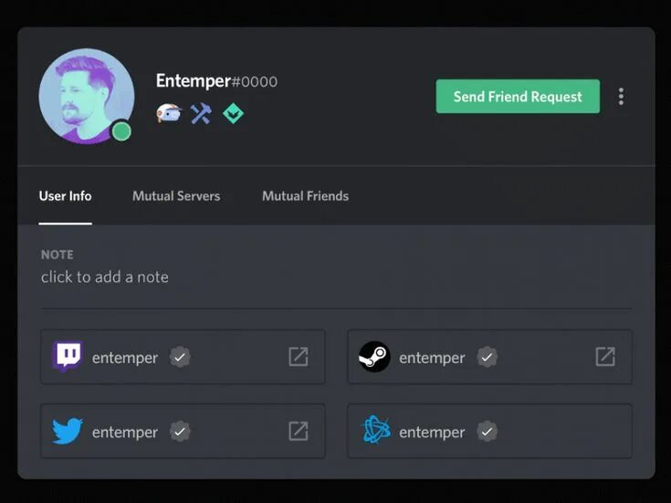Click the verified checkmark on Twitter connection
The height and width of the screenshot is (503, 671).
[180, 432]
